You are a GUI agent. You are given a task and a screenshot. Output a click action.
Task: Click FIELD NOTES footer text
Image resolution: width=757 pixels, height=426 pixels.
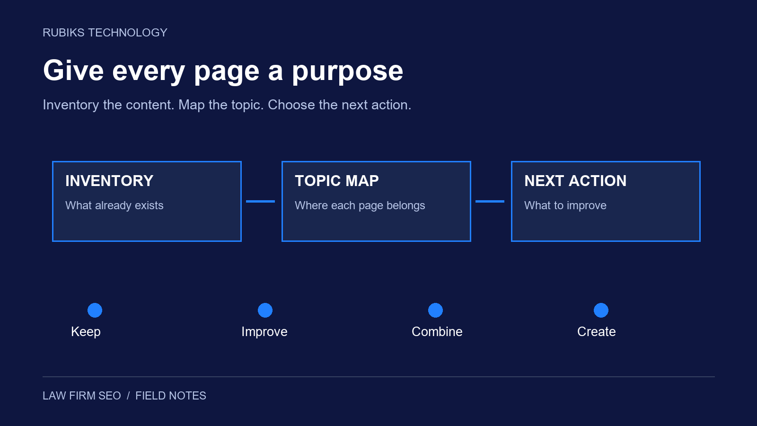pyautogui.click(x=171, y=396)
